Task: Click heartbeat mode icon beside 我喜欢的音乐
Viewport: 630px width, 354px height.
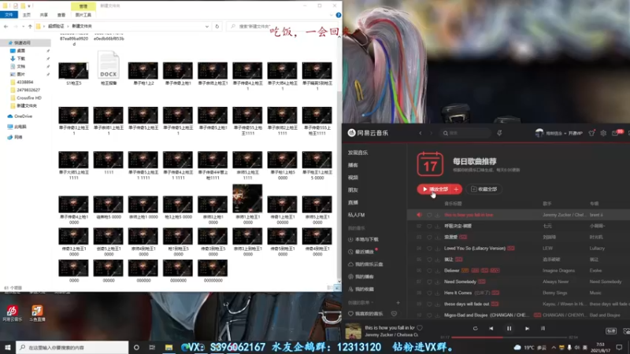Action: coord(394,313)
